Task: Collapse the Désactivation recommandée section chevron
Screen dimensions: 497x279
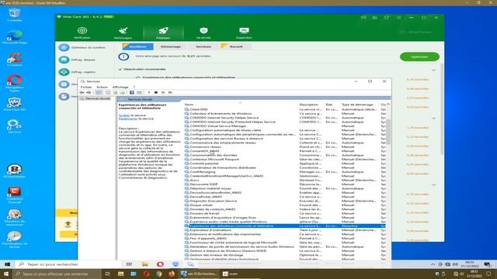Action: click(433, 70)
